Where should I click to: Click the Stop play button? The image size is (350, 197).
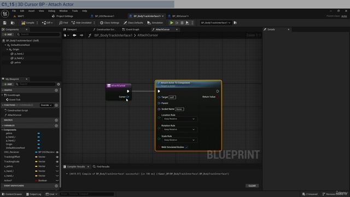[x=182, y=23]
